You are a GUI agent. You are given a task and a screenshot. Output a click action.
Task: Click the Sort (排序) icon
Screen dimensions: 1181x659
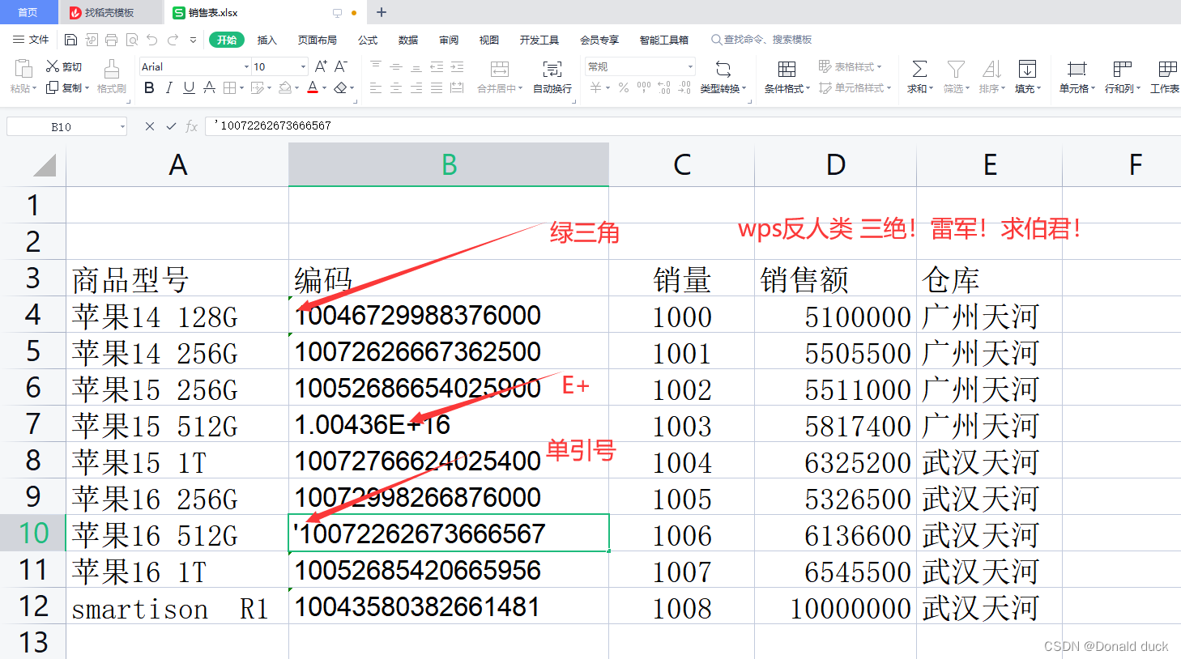991,69
